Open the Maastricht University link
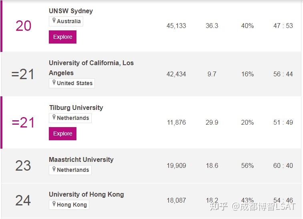303x219 pixels. (x=81, y=159)
